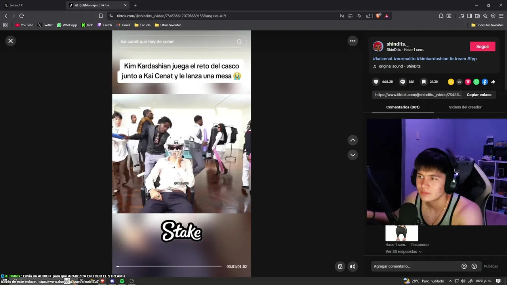Expand the Todos los favoritos folder
The image size is (507, 285).
tap(487, 25)
